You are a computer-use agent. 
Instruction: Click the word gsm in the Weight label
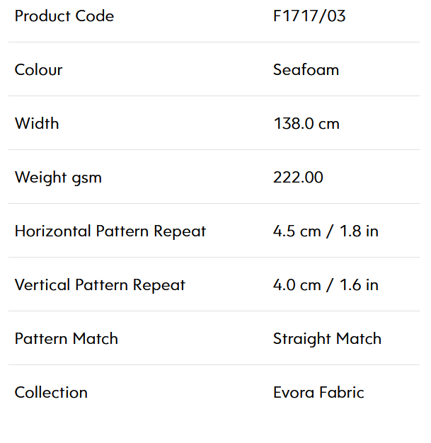[x=87, y=179]
